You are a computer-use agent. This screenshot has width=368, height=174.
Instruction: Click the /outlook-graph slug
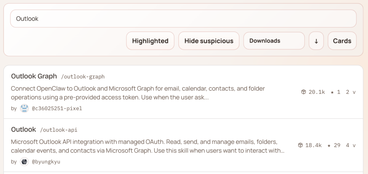pyautogui.click(x=83, y=77)
